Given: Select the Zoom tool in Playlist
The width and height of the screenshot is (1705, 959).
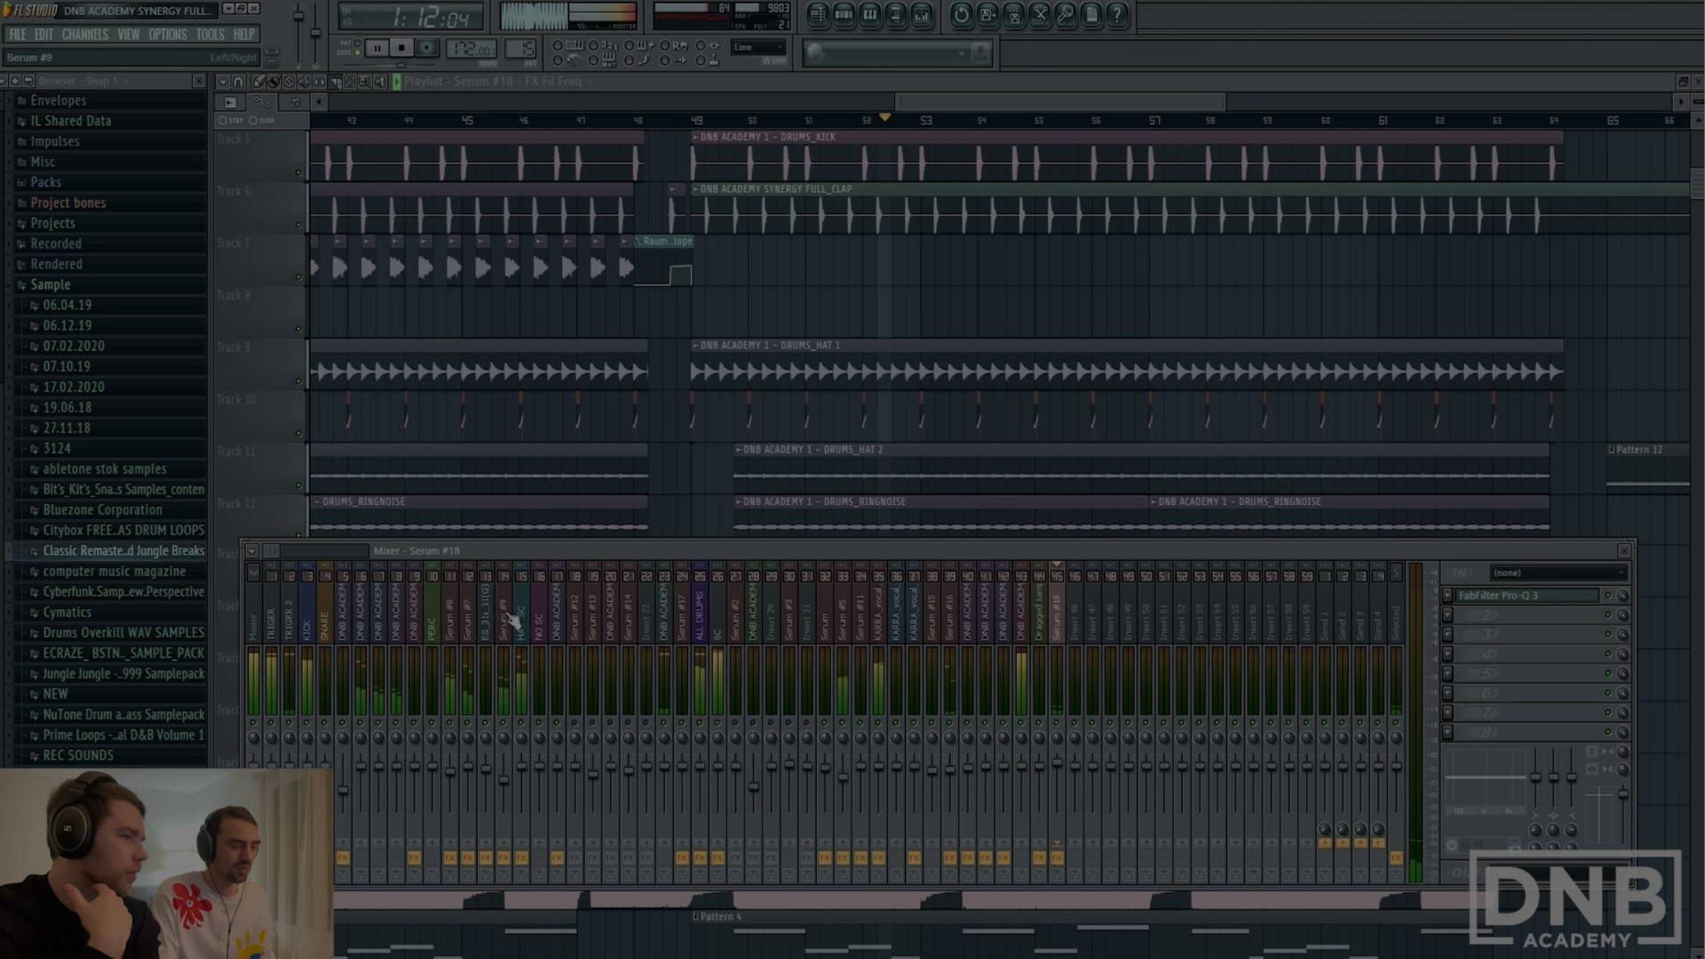Looking at the screenshot, I should click(365, 82).
